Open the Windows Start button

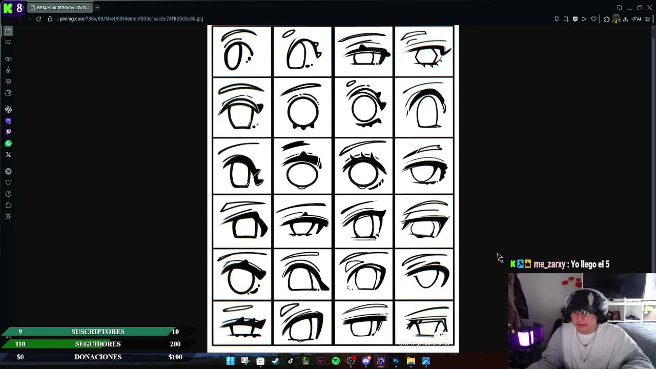(x=230, y=361)
